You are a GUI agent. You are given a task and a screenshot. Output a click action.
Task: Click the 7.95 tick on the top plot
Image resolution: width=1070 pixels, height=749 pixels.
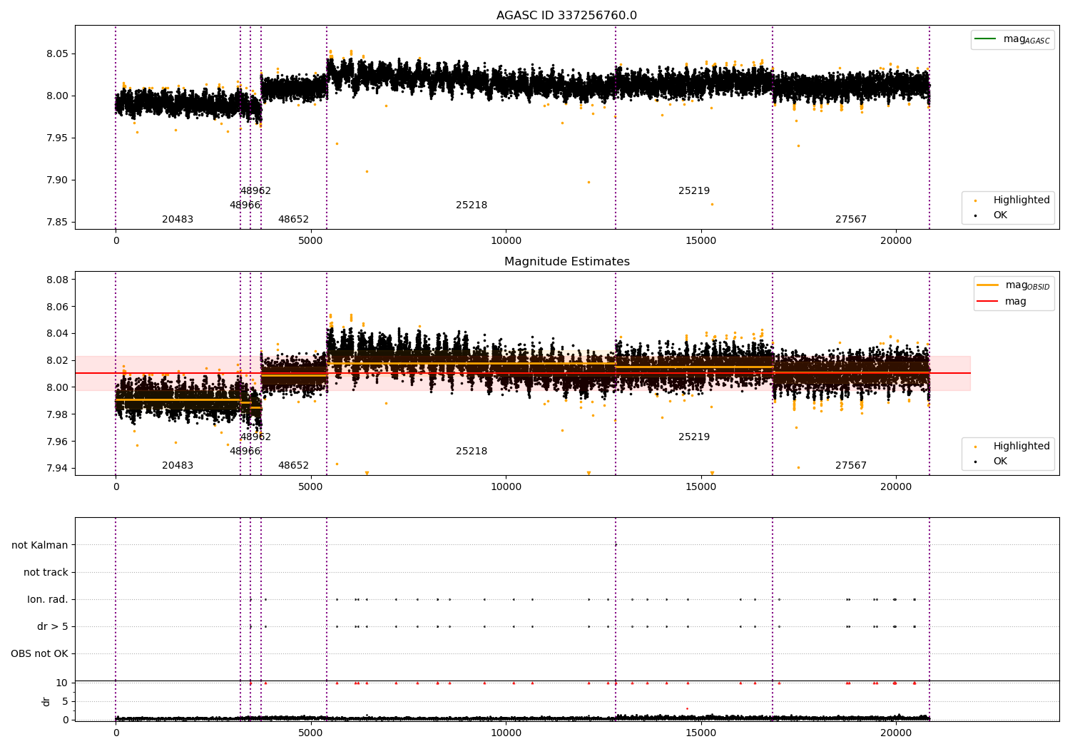tap(57, 138)
